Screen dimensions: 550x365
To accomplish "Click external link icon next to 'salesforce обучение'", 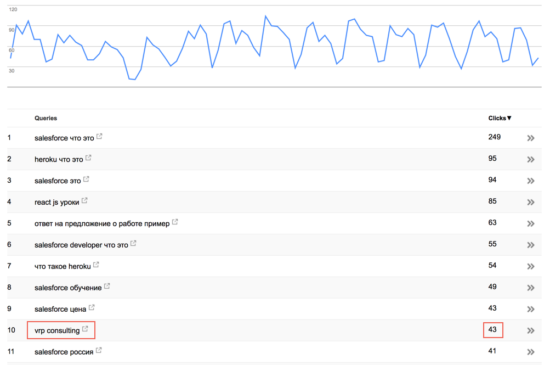I will coord(107,286).
